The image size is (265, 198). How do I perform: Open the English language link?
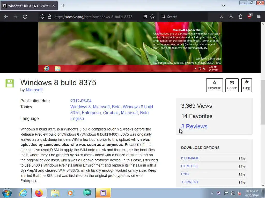coord(77,118)
